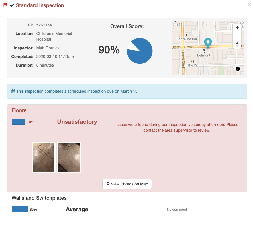
Task: Click the Belmont train station map icon
Action: tap(204, 51)
